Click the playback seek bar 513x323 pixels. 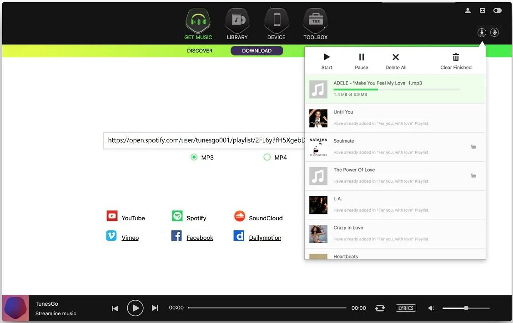coord(267,308)
